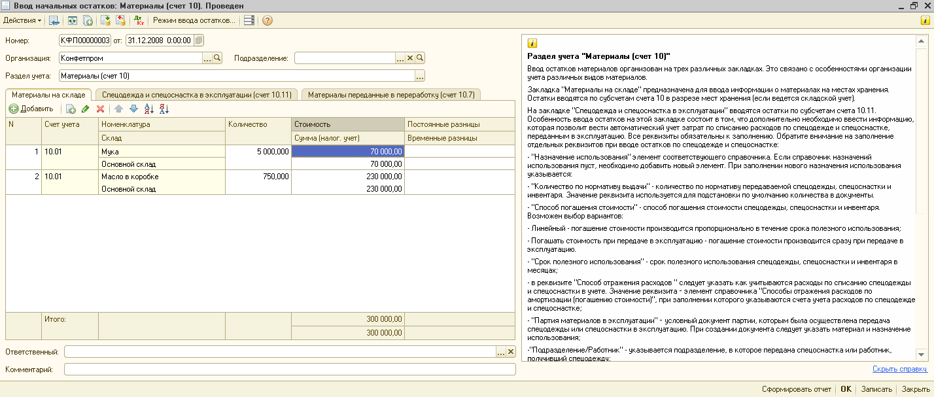The image size is (934, 397).
Task: Open the calendar picker next to date
Action: click(x=199, y=41)
